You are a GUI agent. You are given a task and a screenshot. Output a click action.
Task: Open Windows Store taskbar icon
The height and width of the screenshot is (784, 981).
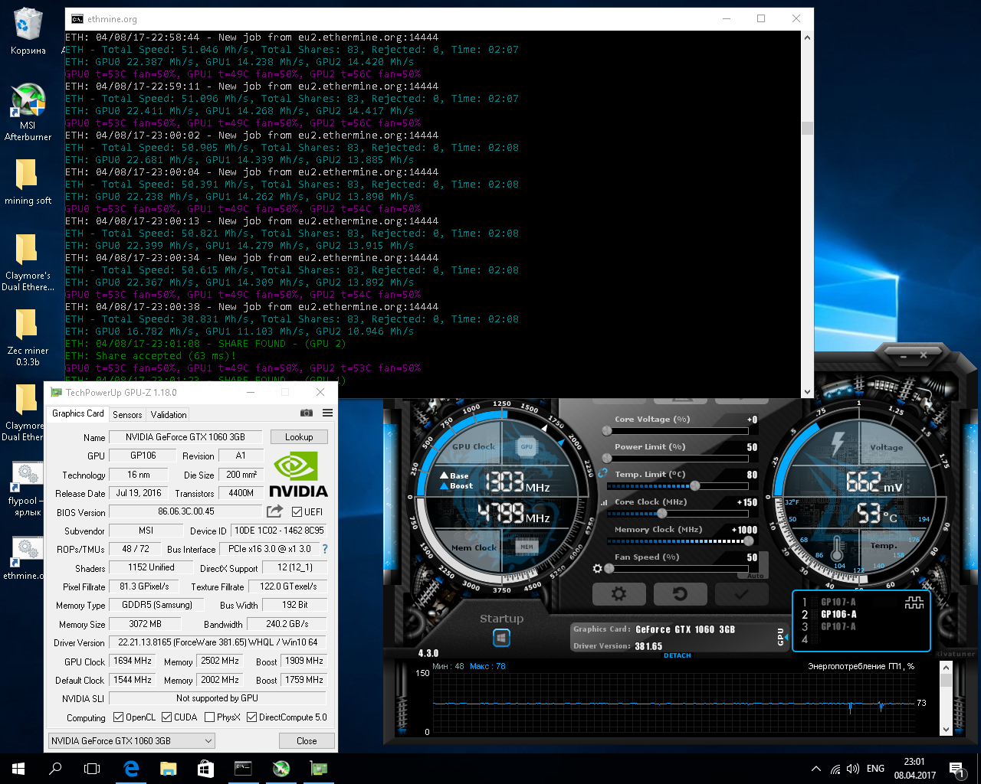coord(205,769)
